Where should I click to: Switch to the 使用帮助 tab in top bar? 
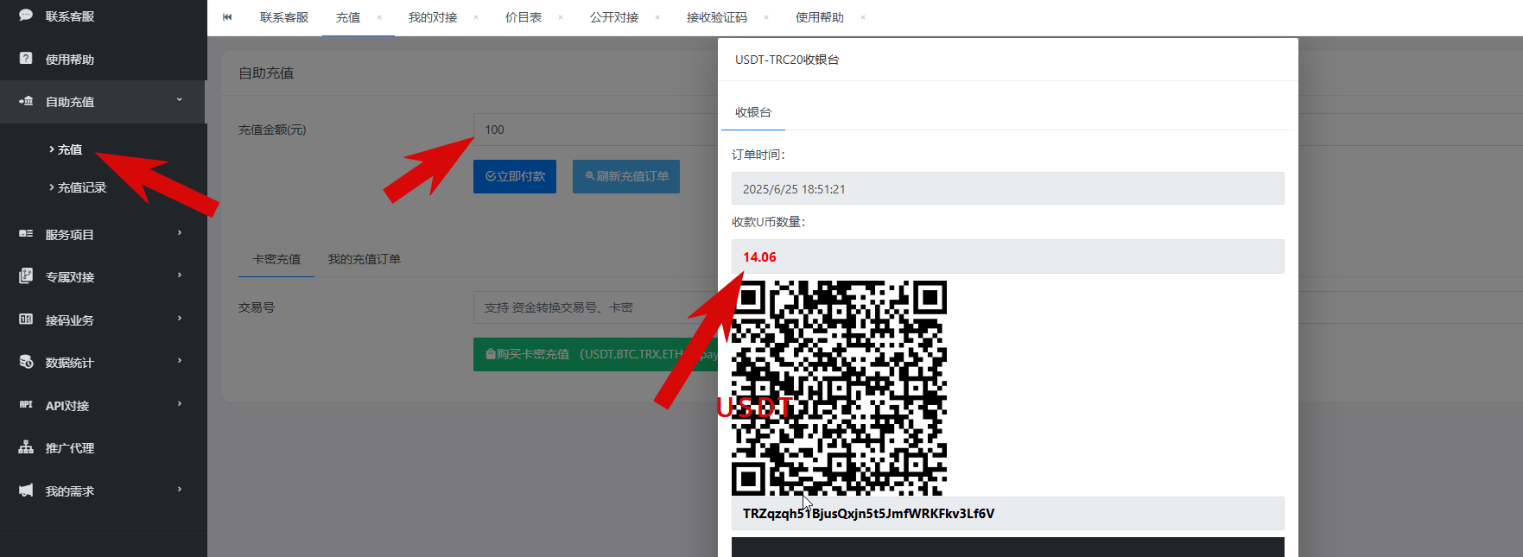click(820, 17)
